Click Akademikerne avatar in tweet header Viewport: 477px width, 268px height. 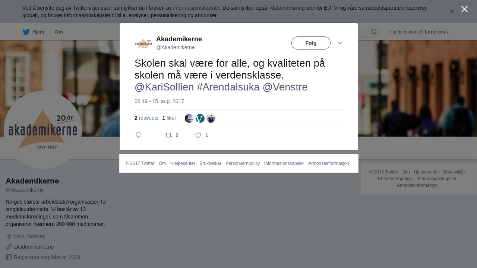pos(143,44)
